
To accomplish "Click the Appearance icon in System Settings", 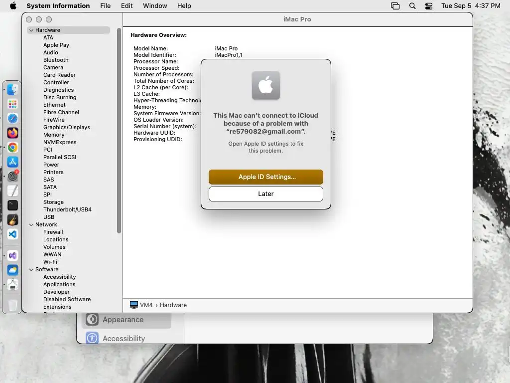I will tap(92, 320).
